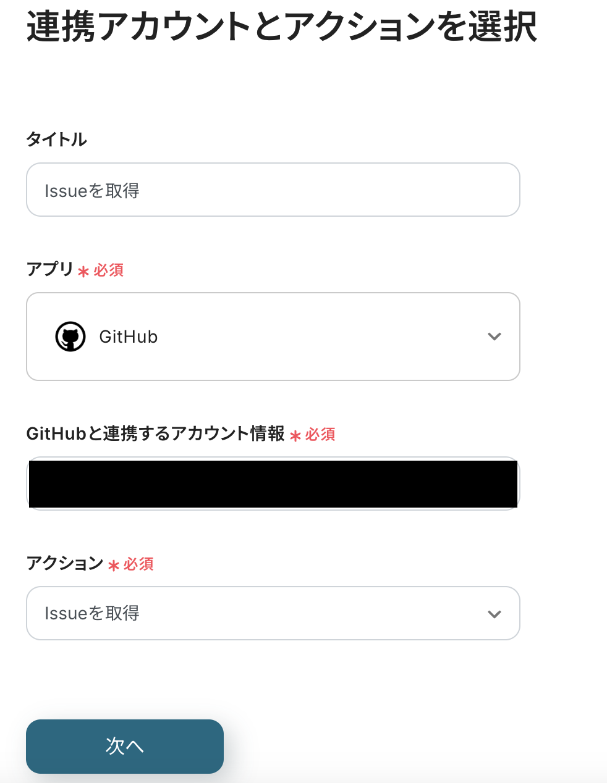Click the red asterisk beside アプリ

[x=83, y=271]
